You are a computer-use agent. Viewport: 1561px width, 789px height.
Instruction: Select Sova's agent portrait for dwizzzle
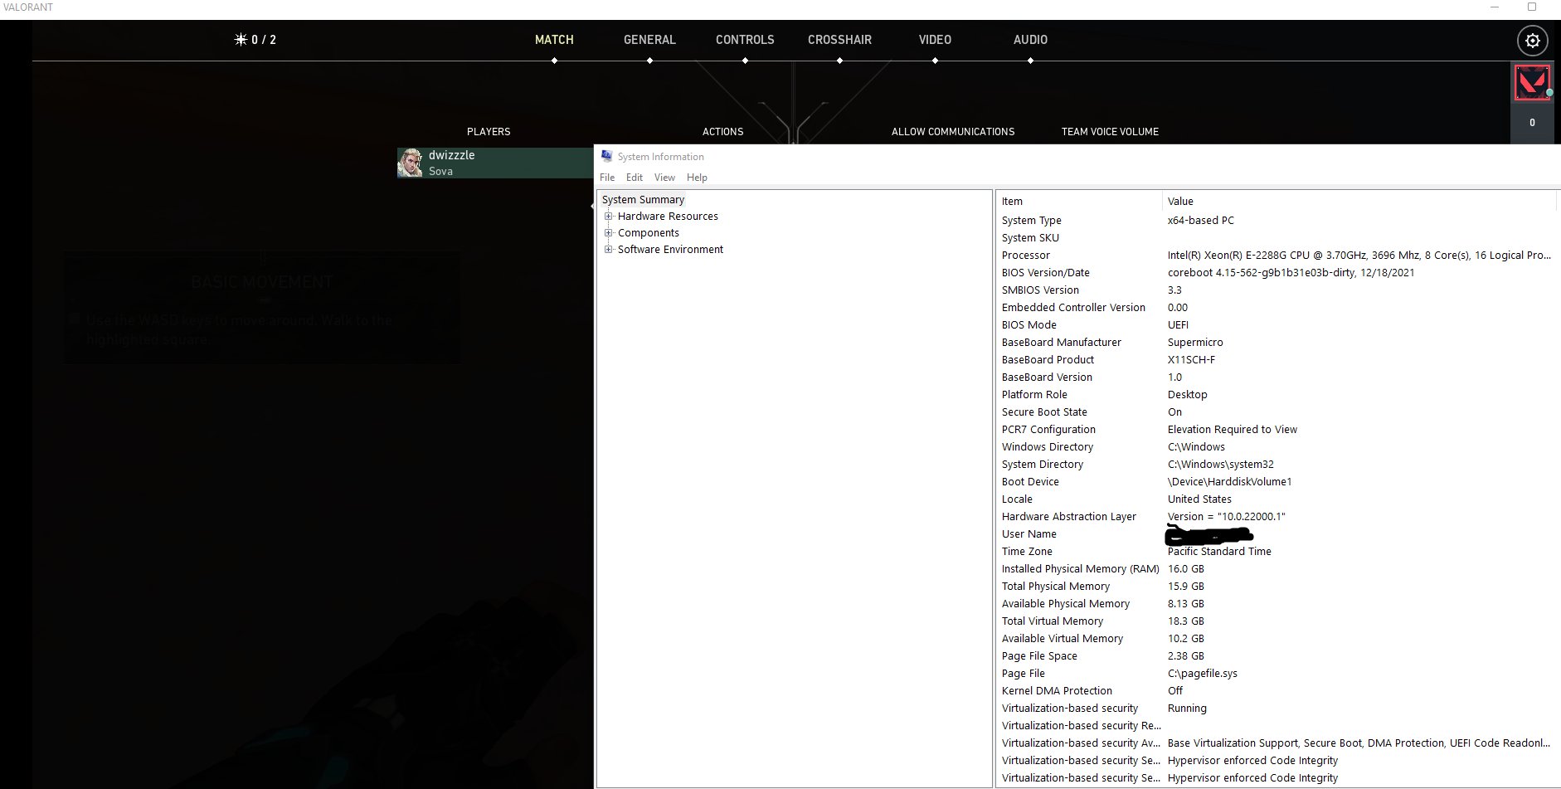pos(412,163)
